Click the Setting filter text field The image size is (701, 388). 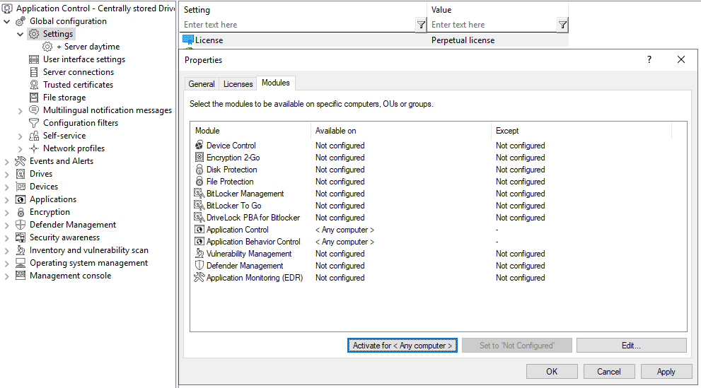tap(297, 25)
